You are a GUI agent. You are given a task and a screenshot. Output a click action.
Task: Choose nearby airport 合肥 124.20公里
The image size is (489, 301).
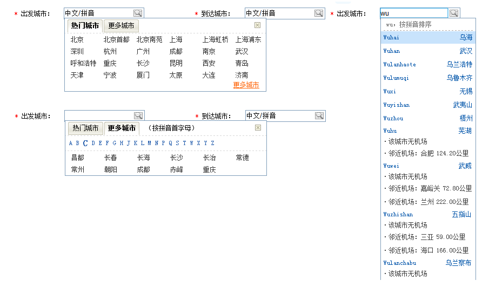(427, 153)
